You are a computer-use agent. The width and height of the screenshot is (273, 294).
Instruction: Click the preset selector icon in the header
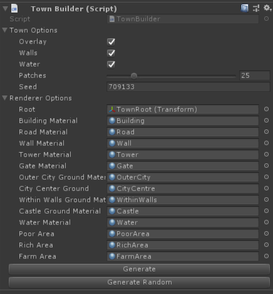[256, 8]
